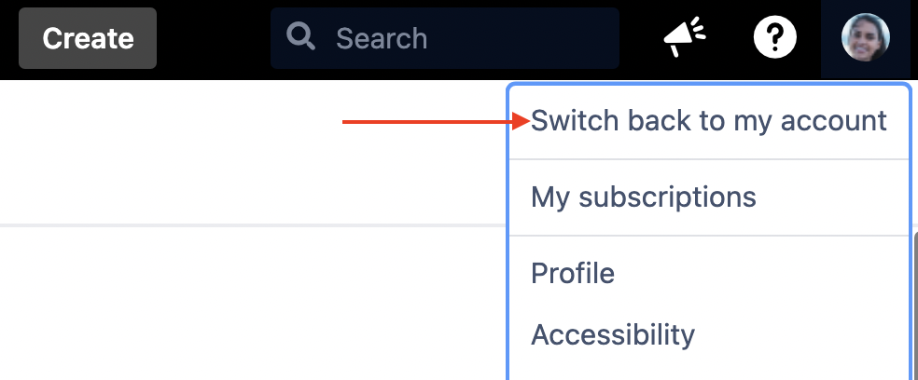Click the Search placeholder text
The height and width of the screenshot is (380, 918).
[x=381, y=38]
